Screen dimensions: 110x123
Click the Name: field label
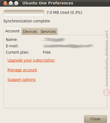(12, 40)
